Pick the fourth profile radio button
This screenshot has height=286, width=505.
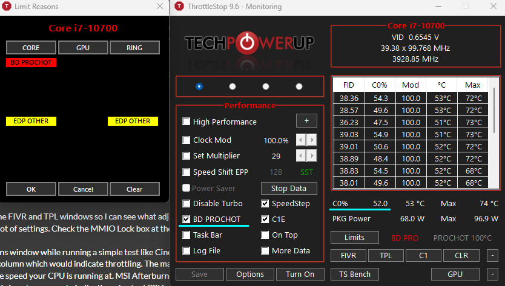pyautogui.click(x=299, y=86)
